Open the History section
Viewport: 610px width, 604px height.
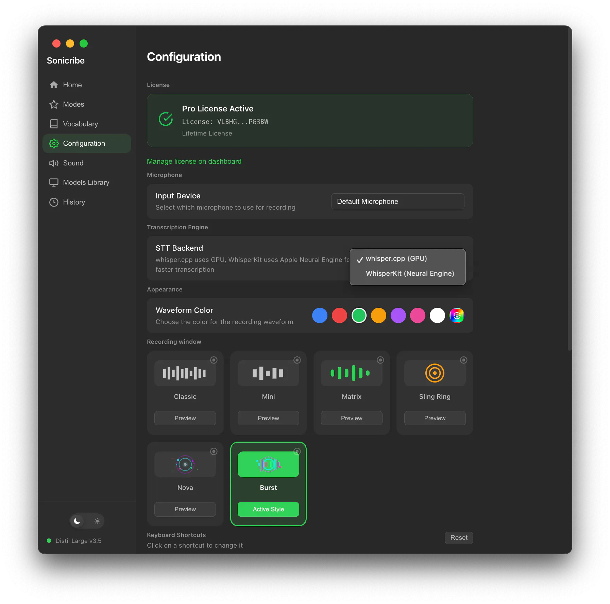87,202
